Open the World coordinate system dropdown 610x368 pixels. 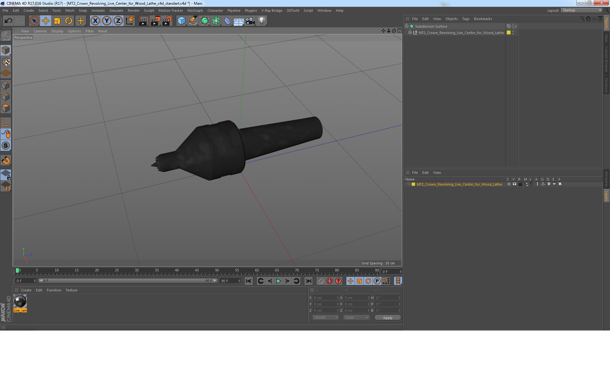[x=326, y=317]
